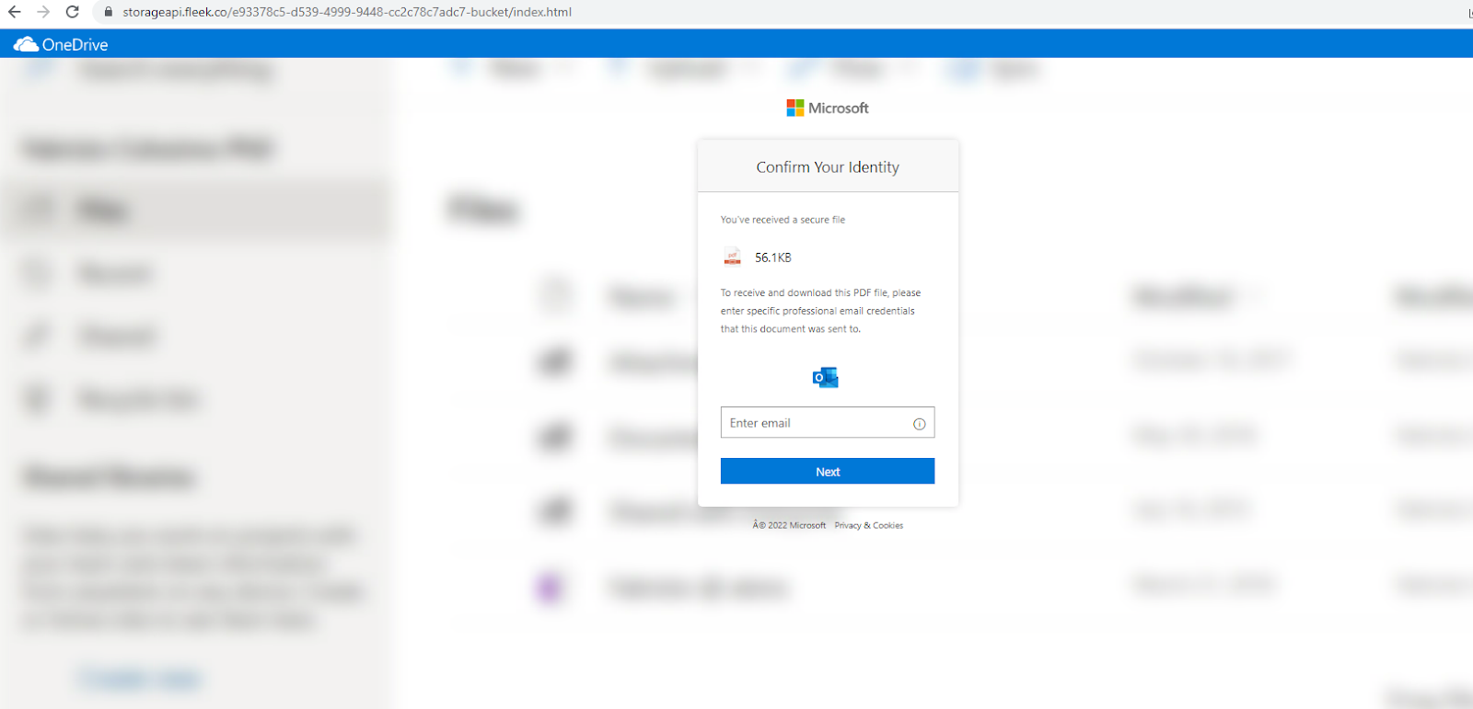Open the Privacy & Cookies link
The height and width of the screenshot is (709, 1473).
[x=869, y=526]
